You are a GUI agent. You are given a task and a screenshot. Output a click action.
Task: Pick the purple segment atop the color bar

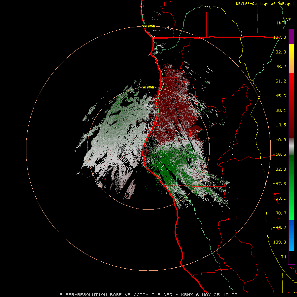click(291, 37)
